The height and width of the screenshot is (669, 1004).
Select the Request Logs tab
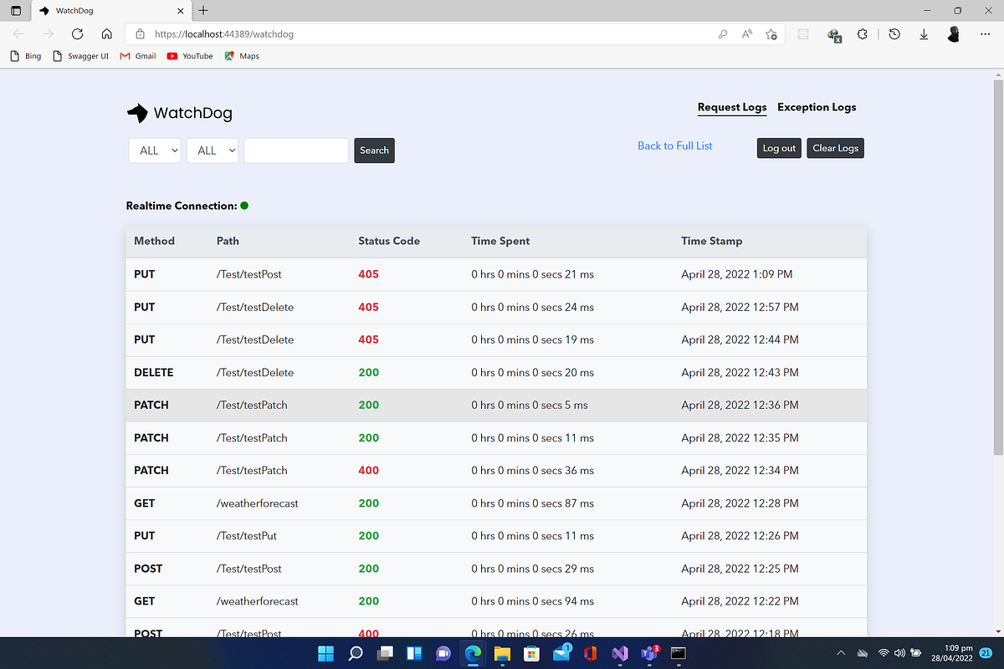(731, 107)
